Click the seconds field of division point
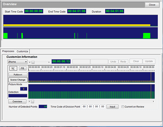This screenshot has width=163, height=127. (x=96, y=106)
